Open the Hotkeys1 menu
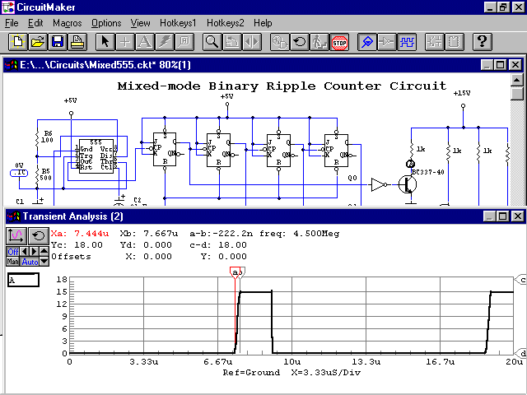 pyautogui.click(x=179, y=23)
